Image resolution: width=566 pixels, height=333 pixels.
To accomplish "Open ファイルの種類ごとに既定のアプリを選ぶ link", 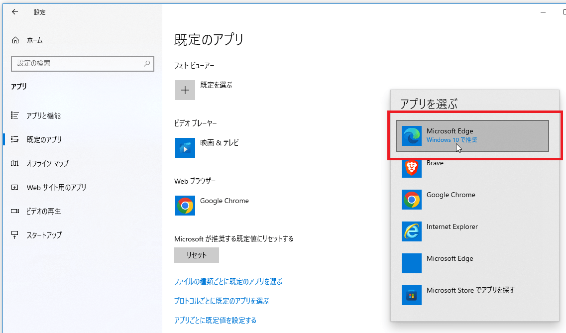I will point(228,282).
